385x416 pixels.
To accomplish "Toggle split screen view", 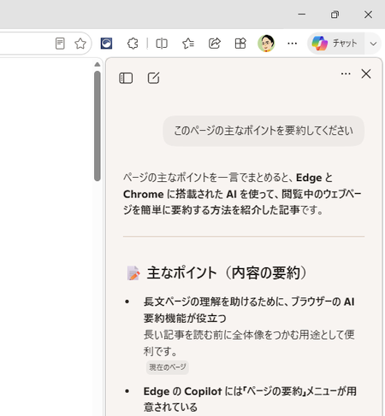I will tap(162, 44).
